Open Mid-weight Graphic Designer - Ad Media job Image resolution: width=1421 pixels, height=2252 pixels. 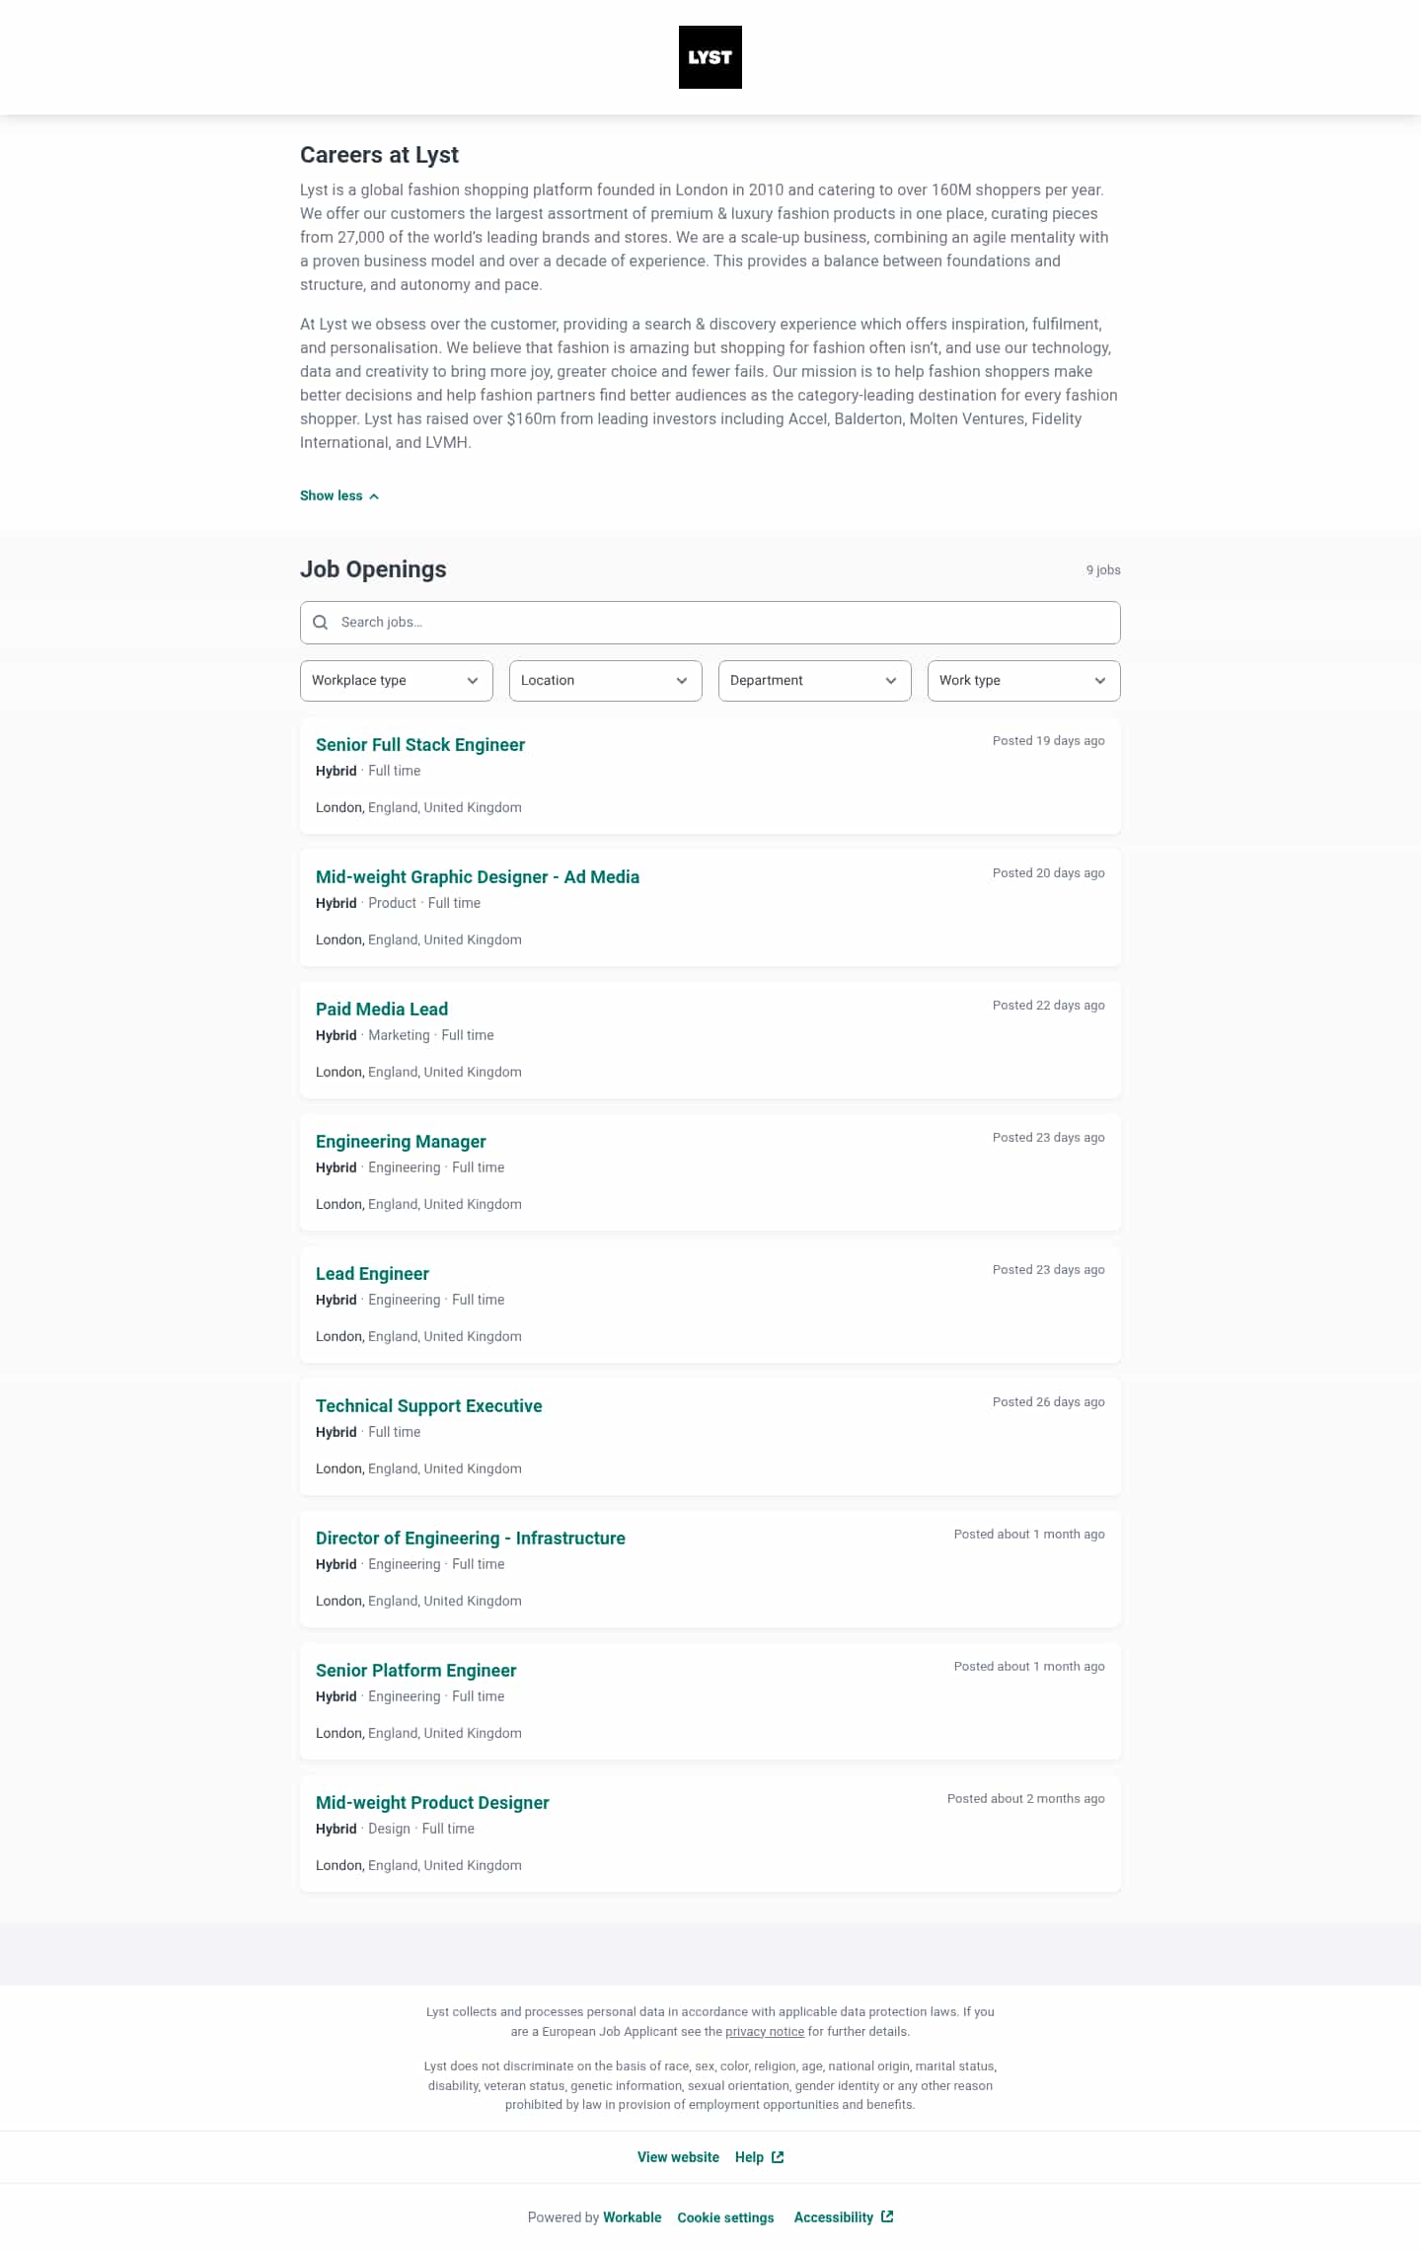478,877
